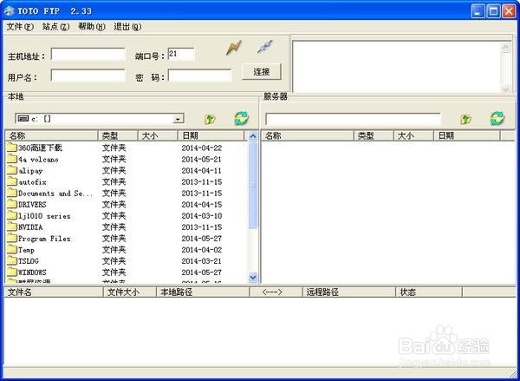
Task: Click the 连接 connect button
Action: pos(262,72)
